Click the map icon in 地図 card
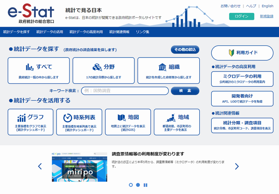This screenshot has width=279, height=194. 122,118
